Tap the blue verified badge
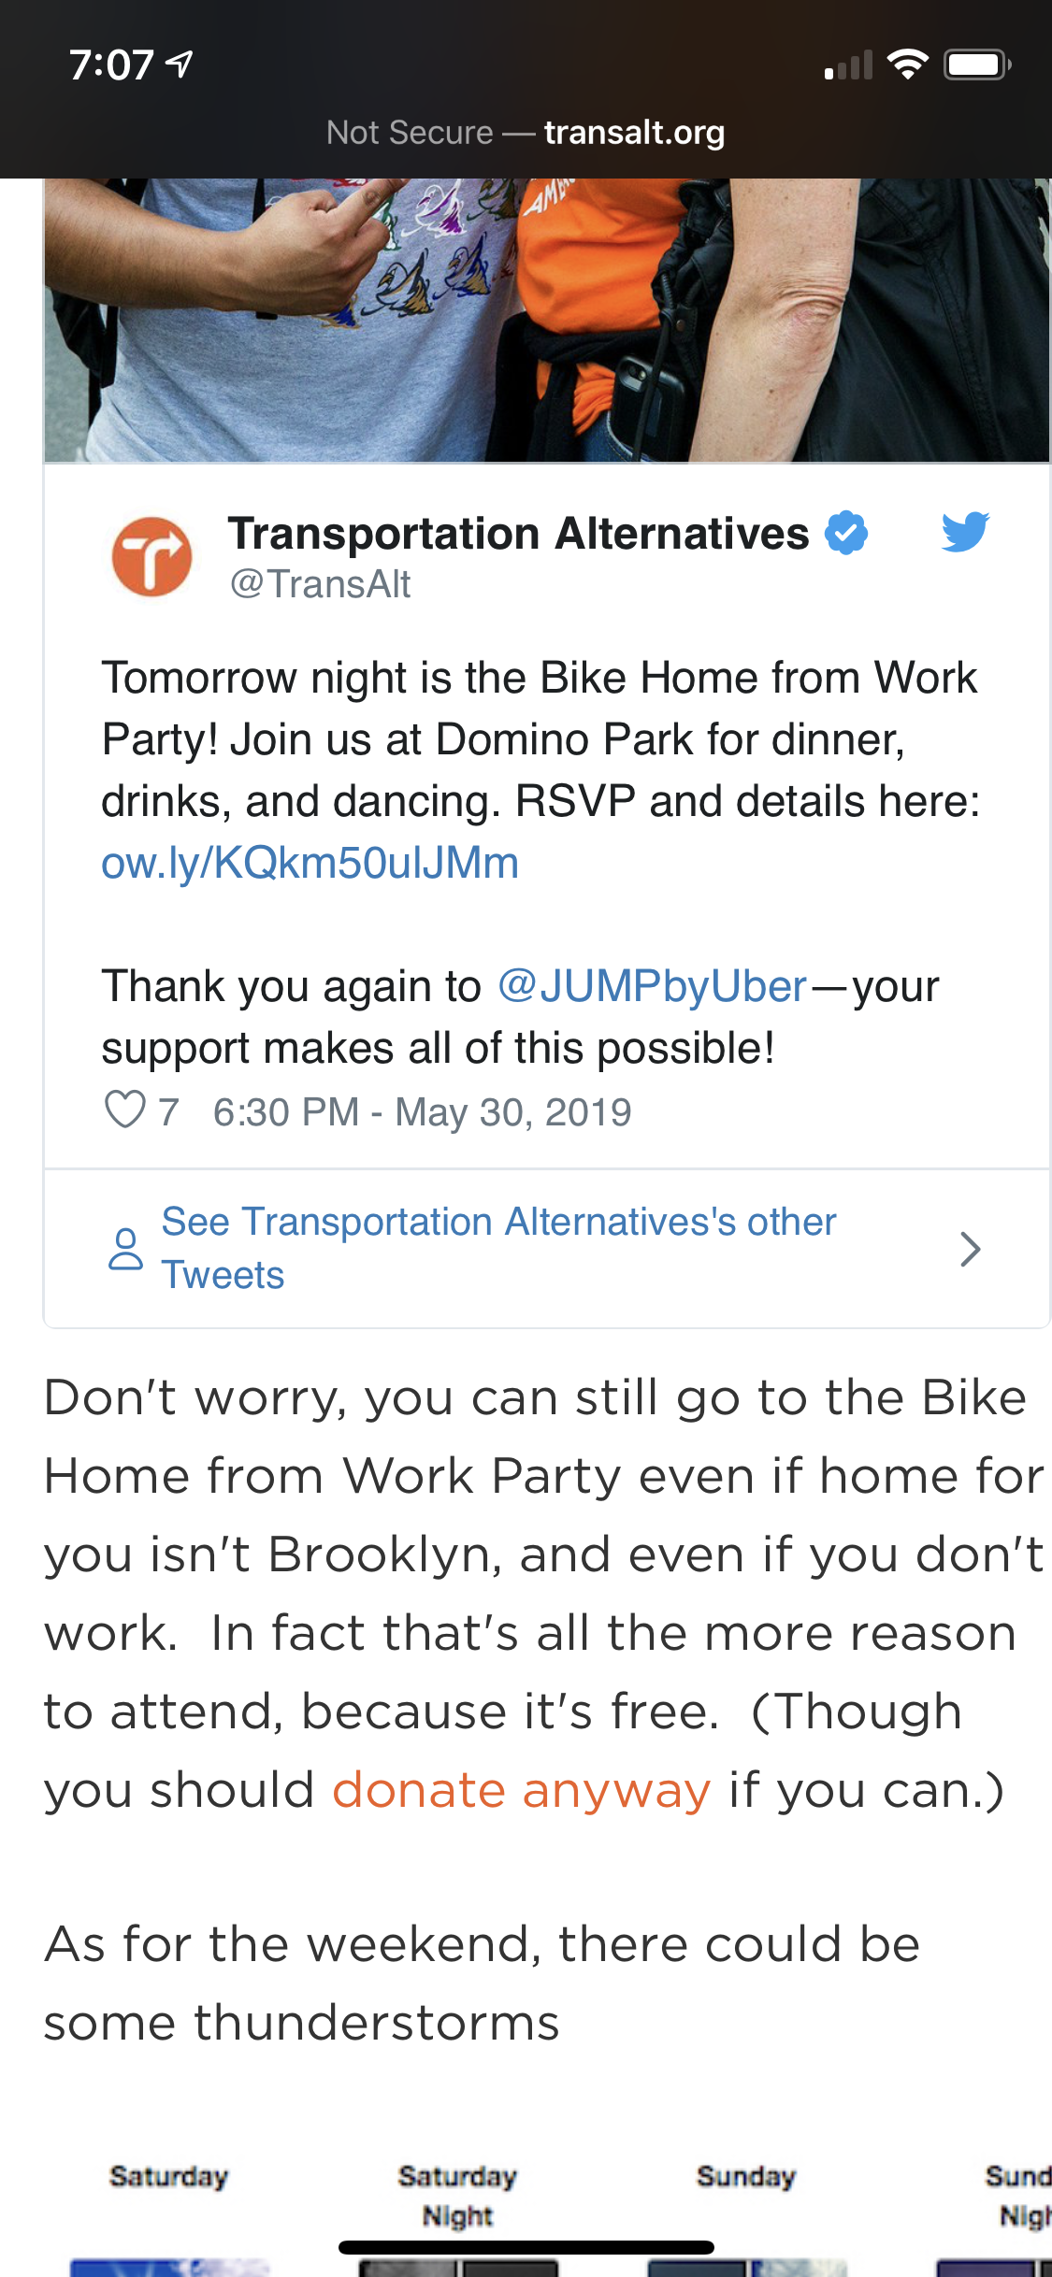 [846, 533]
